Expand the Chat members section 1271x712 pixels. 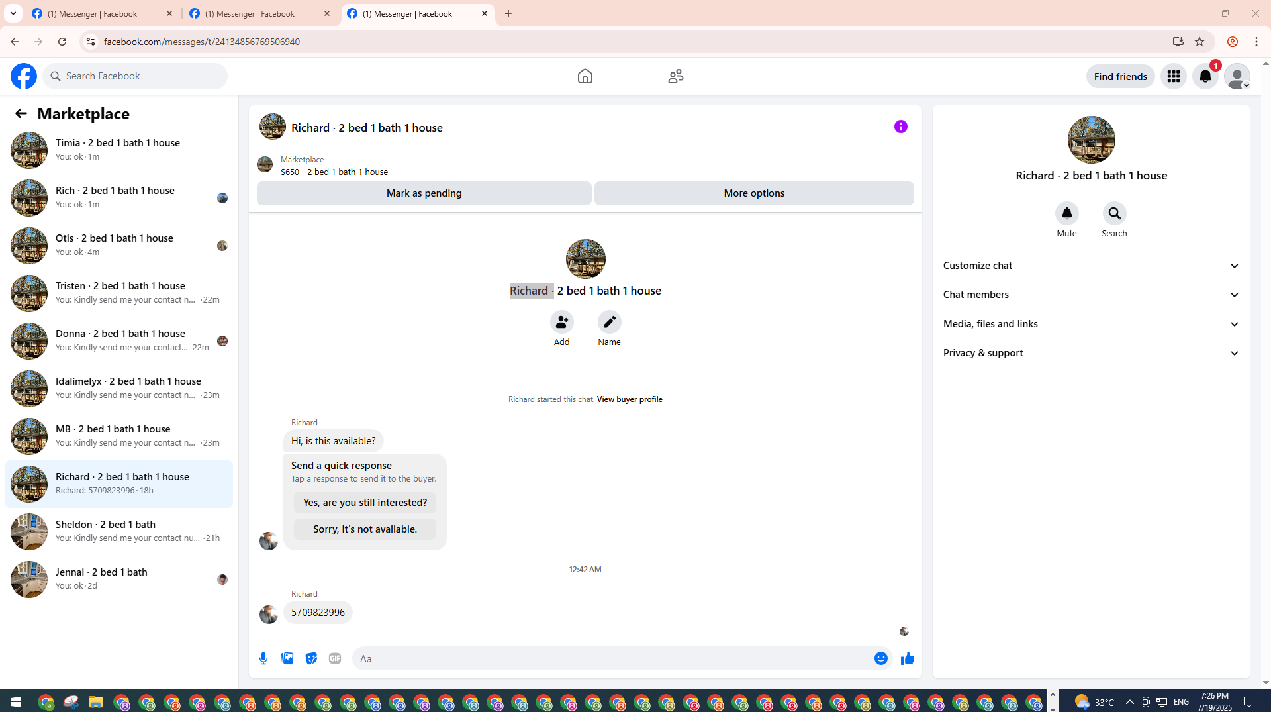point(1091,295)
